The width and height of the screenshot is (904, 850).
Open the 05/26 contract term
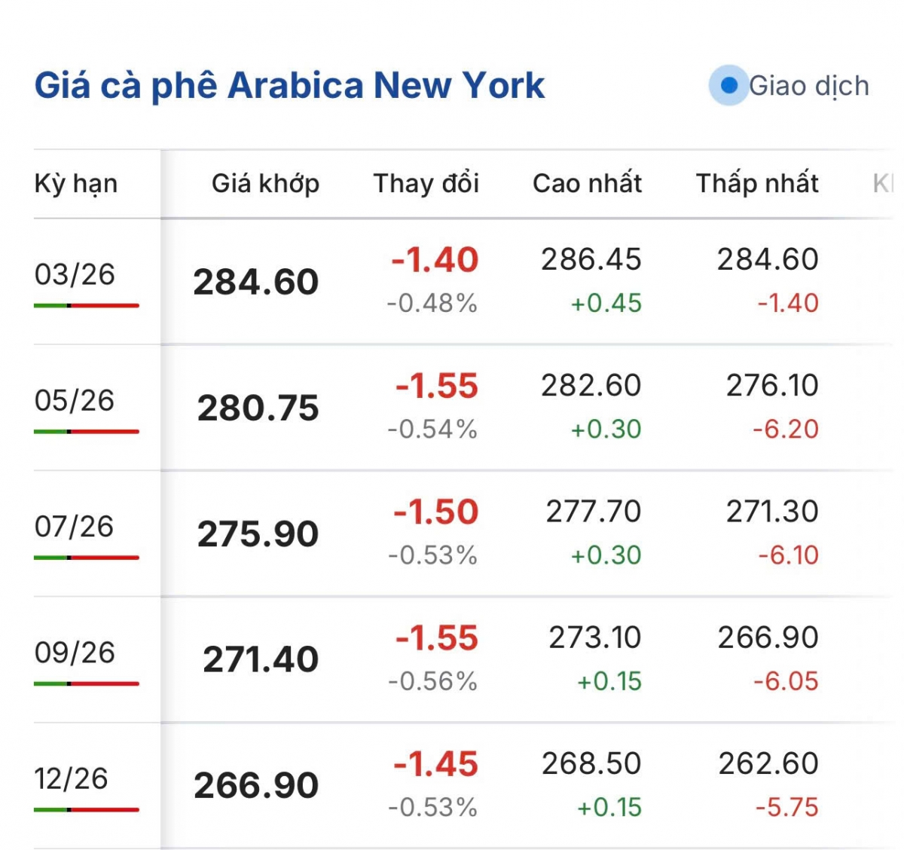click(75, 400)
